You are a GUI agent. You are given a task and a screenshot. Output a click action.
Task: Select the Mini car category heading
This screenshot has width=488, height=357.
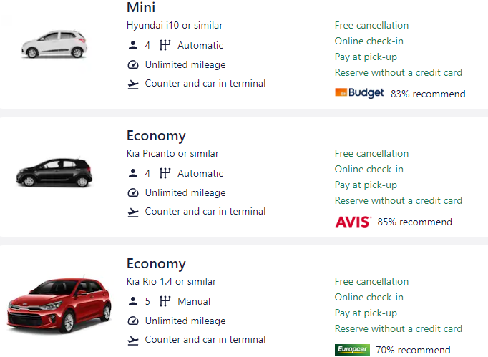pos(141,8)
